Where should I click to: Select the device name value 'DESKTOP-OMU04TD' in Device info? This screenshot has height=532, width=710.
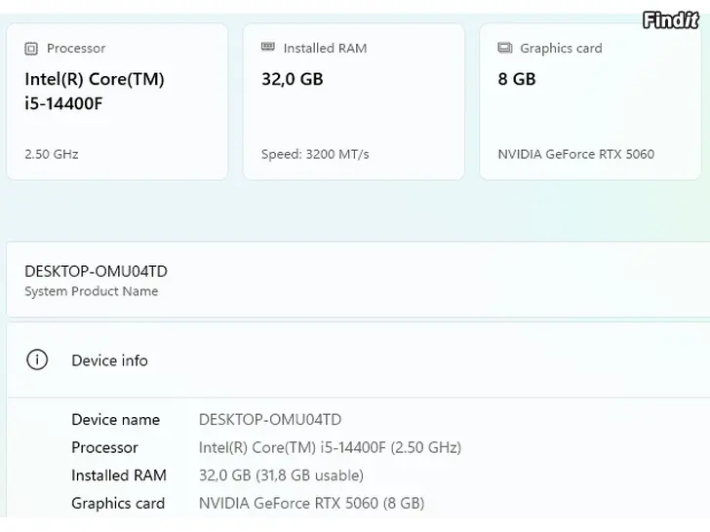[270, 420]
